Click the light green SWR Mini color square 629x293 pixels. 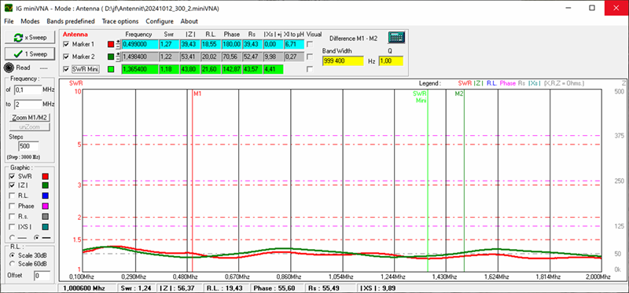(111, 69)
